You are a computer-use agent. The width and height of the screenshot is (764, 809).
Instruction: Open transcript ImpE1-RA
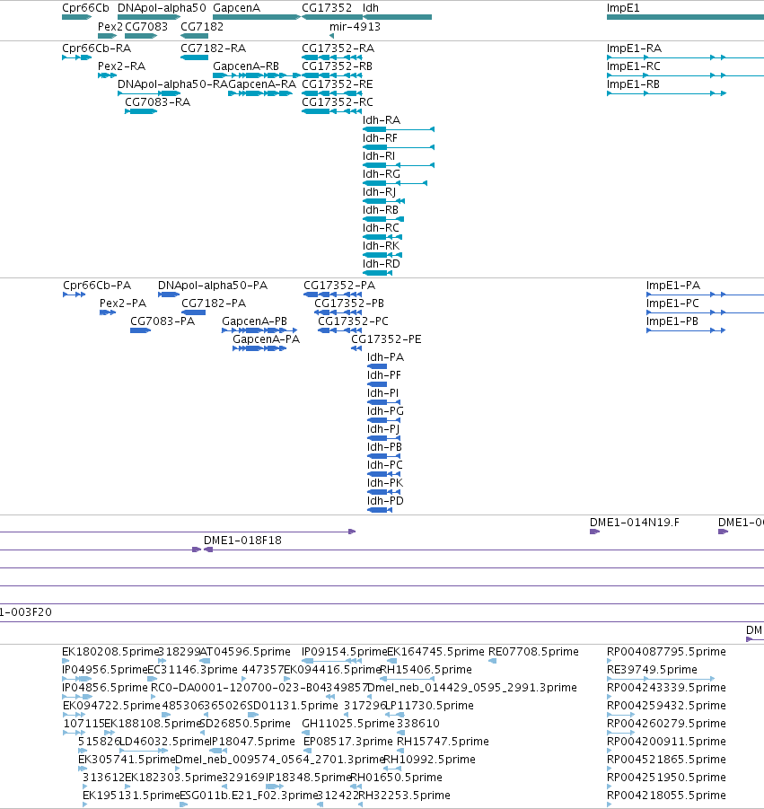[x=634, y=48]
